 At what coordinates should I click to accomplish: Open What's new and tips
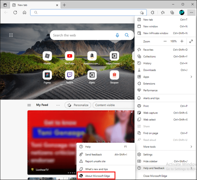106,169
